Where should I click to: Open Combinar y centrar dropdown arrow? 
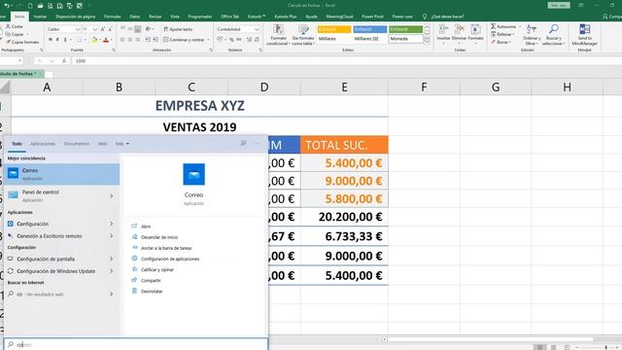[209, 40]
